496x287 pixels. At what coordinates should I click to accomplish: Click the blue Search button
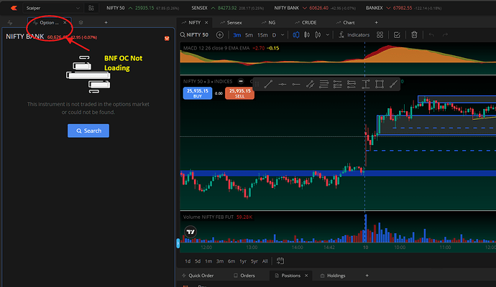pos(88,131)
